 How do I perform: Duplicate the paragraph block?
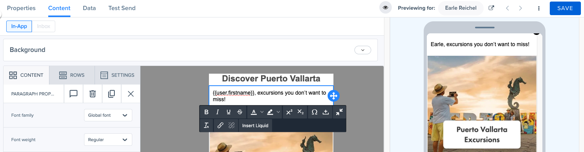point(112,94)
